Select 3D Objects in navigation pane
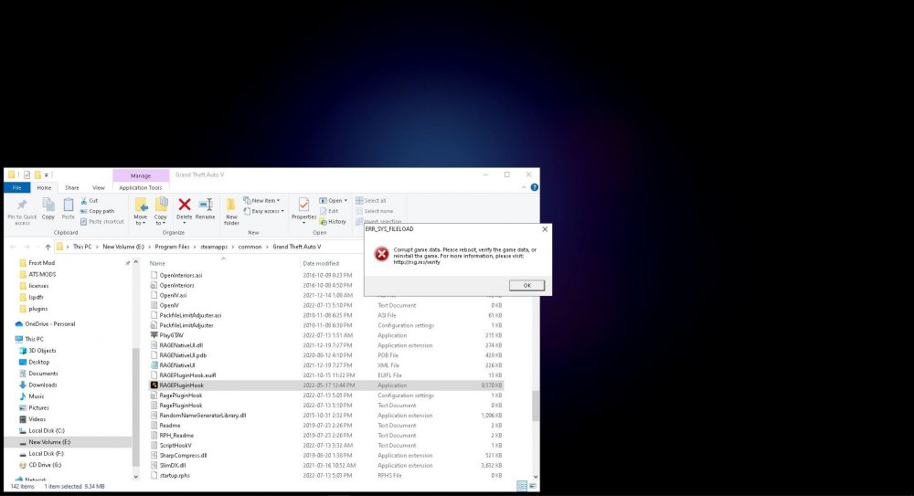 pyautogui.click(x=42, y=350)
